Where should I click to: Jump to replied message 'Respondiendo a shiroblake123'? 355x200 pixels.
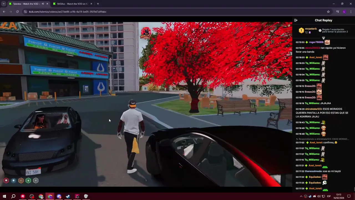[323, 139]
